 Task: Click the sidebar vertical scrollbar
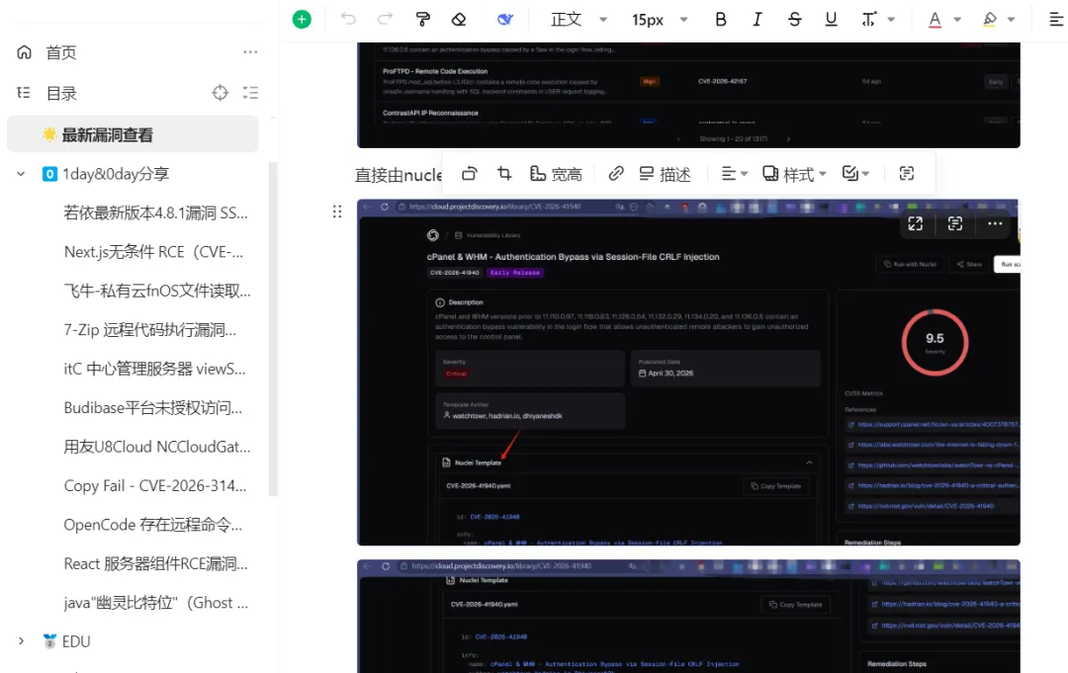click(273, 329)
